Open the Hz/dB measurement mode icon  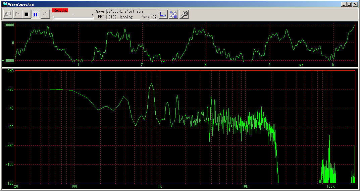pyautogui.click(x=173, y=14)
